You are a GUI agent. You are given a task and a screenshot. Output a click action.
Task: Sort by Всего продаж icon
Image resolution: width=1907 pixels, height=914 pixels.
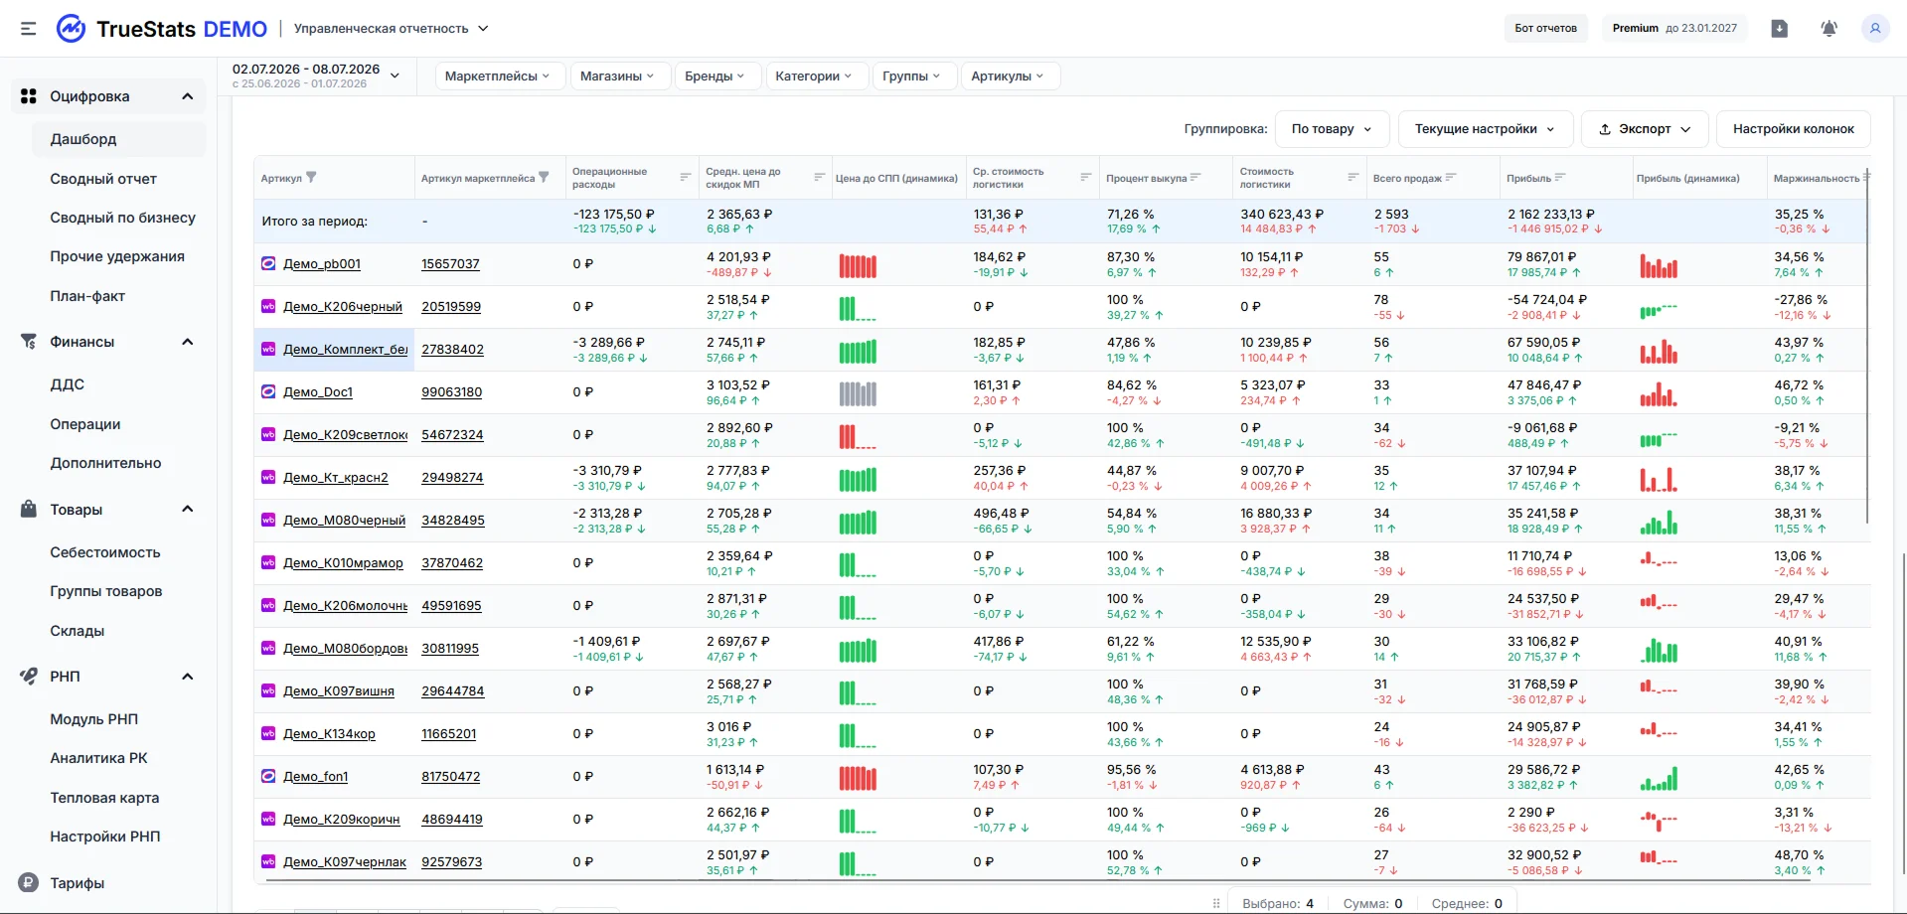[x=1451, y=177]
